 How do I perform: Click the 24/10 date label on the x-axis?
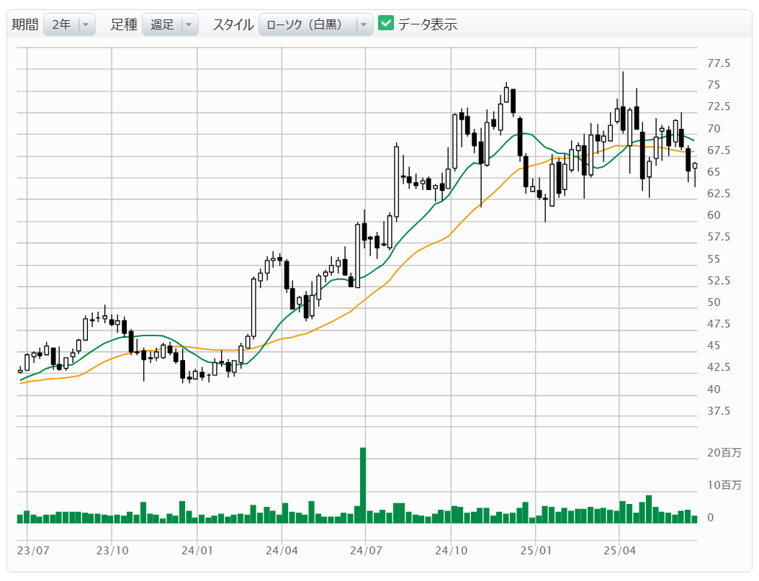(x=450, y=550)
